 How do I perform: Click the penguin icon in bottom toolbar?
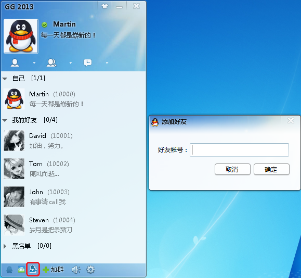coord(9,270)
